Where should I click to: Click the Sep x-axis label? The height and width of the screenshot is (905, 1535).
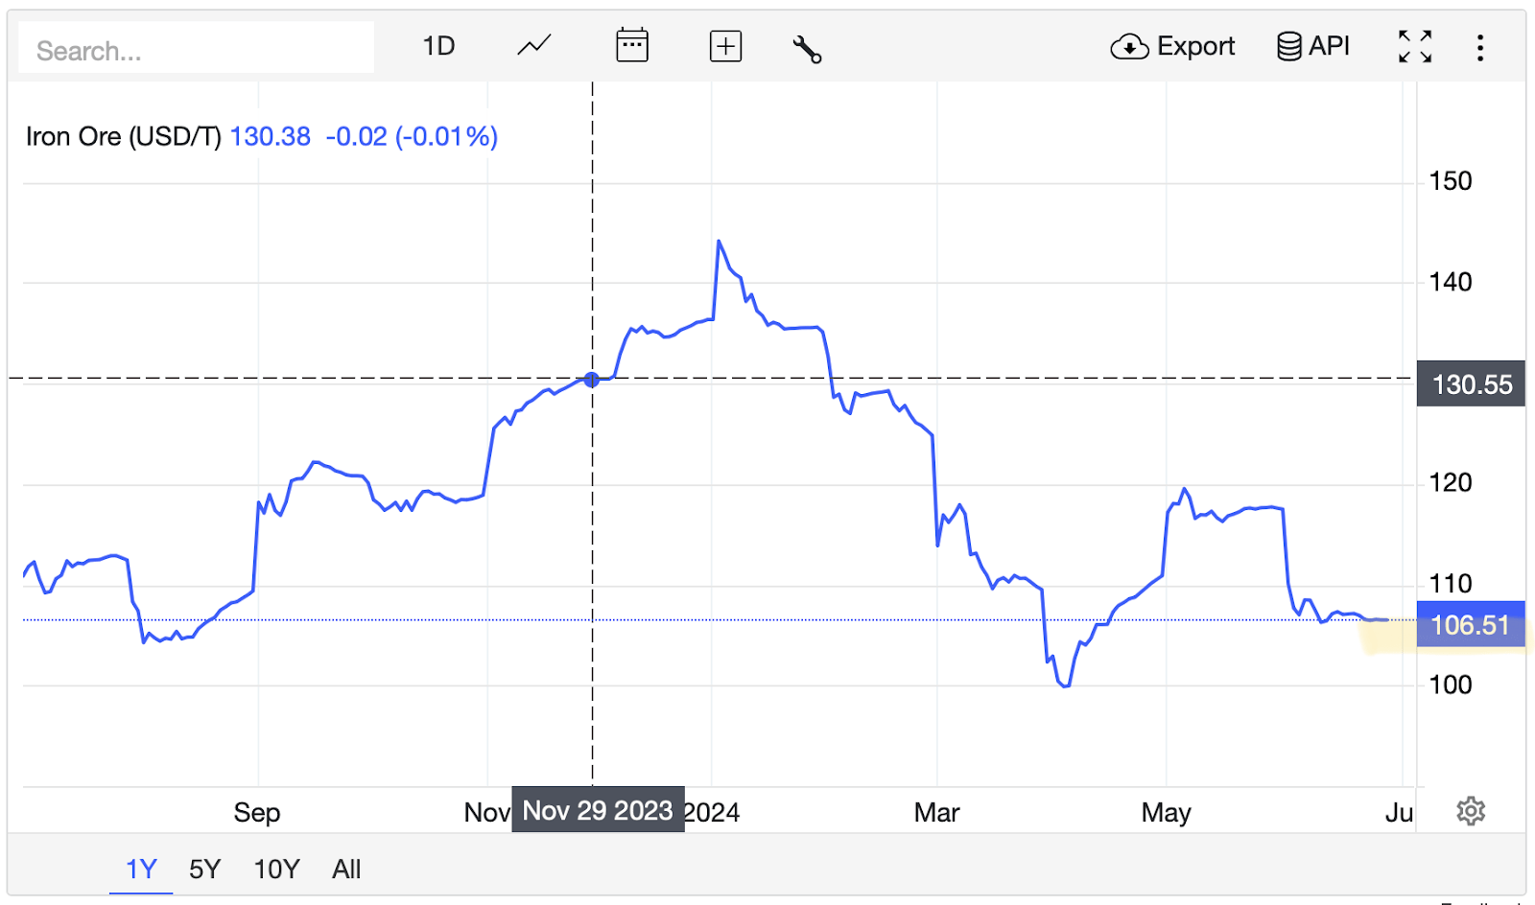257,813
